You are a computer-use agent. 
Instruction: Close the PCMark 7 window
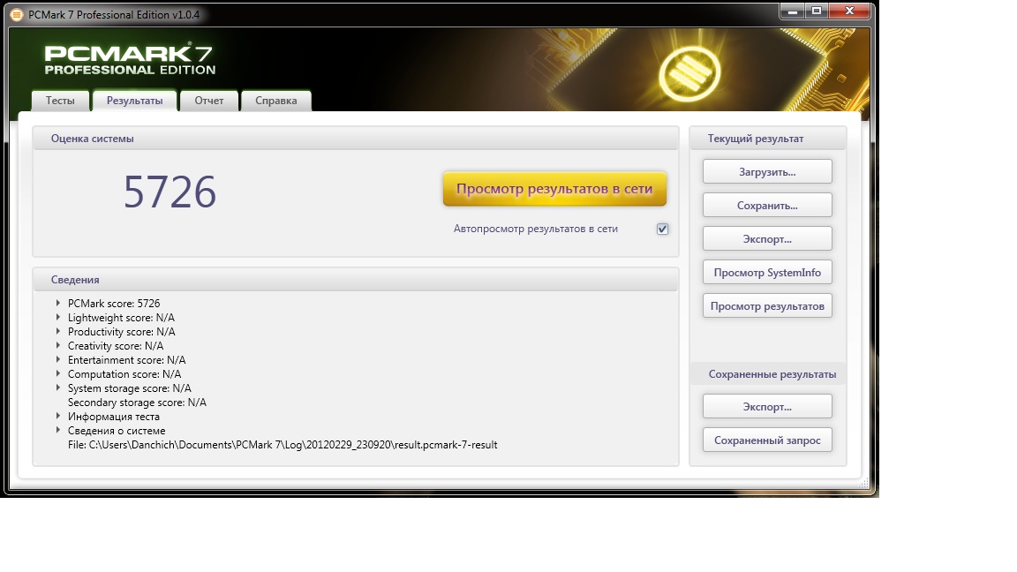(x=849, y=11)
